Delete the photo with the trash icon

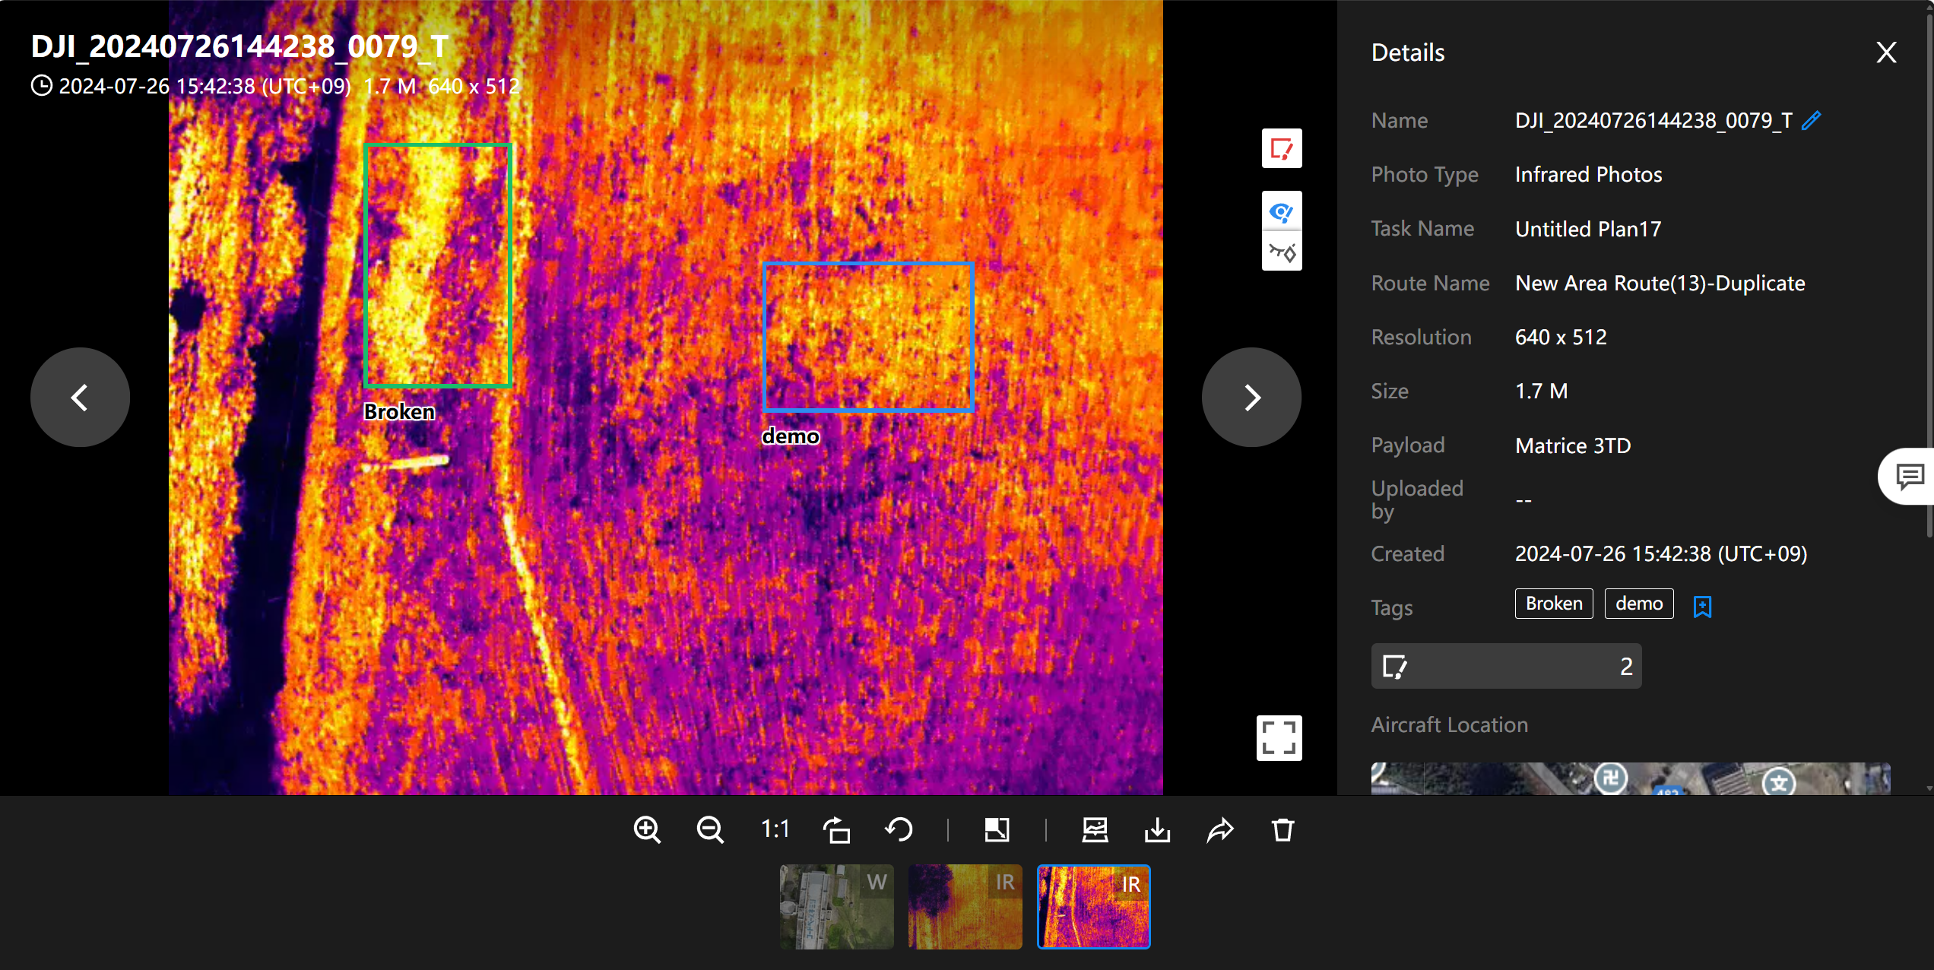(x=1283, y=829)
